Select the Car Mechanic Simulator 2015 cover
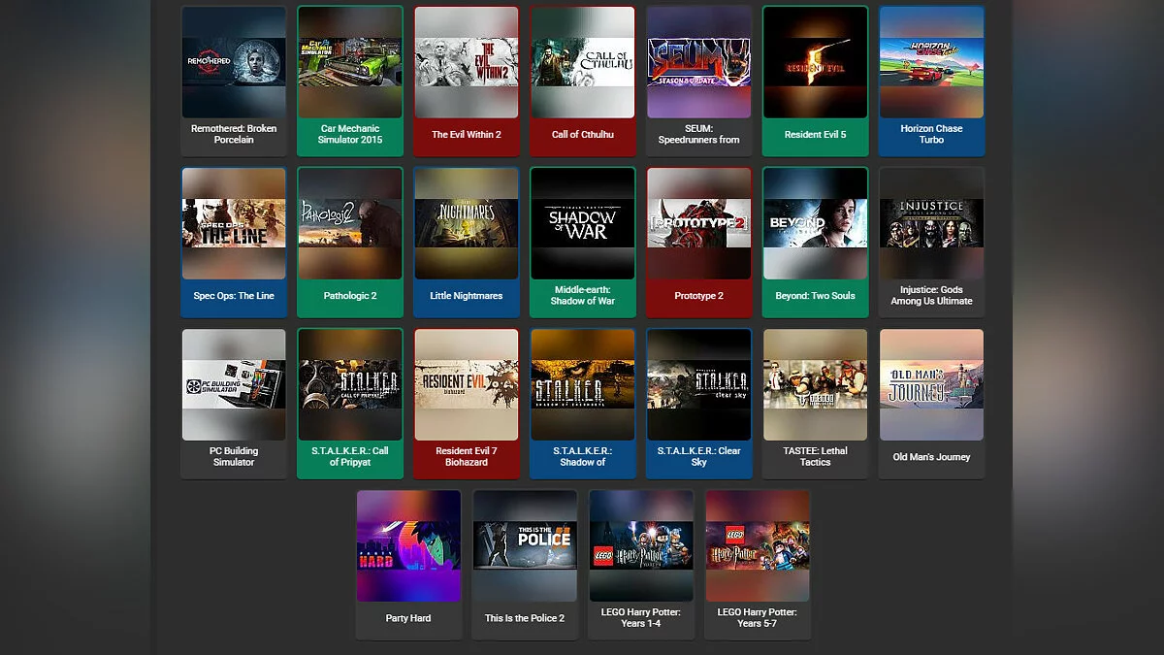Image resolution: width=1164 pixels, height=655 pixels. tap(350, 62)
